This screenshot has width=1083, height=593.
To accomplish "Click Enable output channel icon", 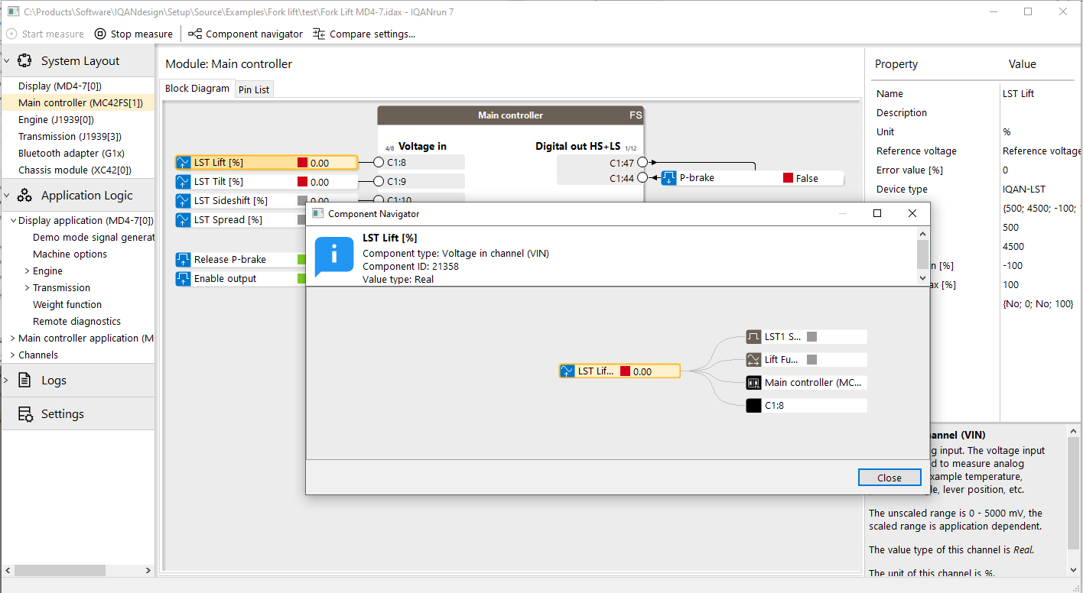I will [184, 279].
